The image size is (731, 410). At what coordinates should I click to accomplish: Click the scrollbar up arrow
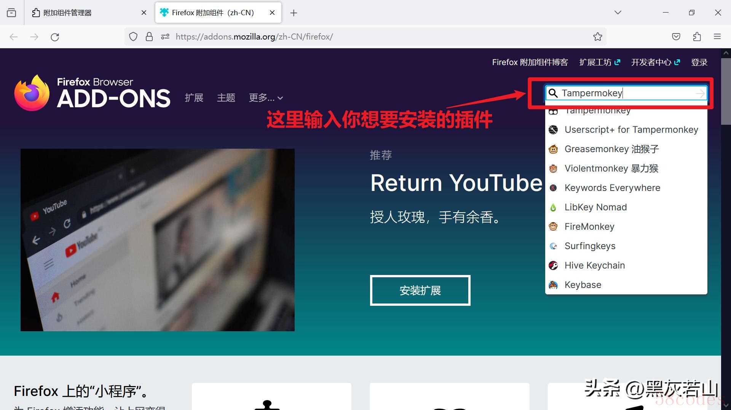click(x=726, y=53)
